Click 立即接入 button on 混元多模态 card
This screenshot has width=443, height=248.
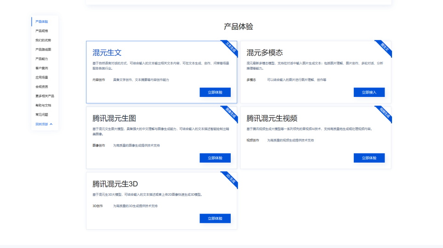(369, 92)
